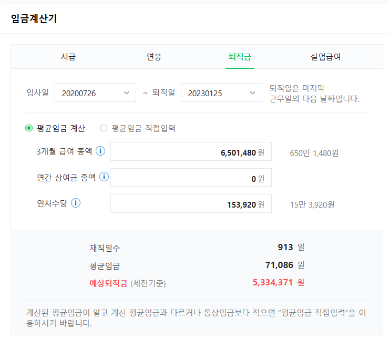This screenshot has height=339, width=389.
Task: Click the 재직일수 913 value
Action: click(x=285, y=247)
